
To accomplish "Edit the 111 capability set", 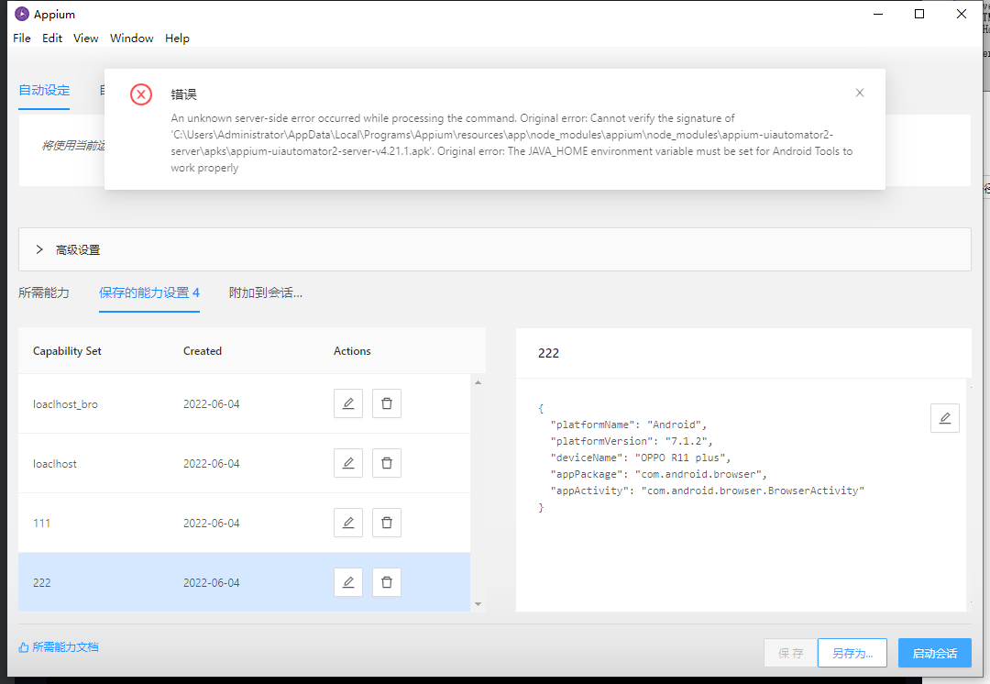I will [348, 523].
